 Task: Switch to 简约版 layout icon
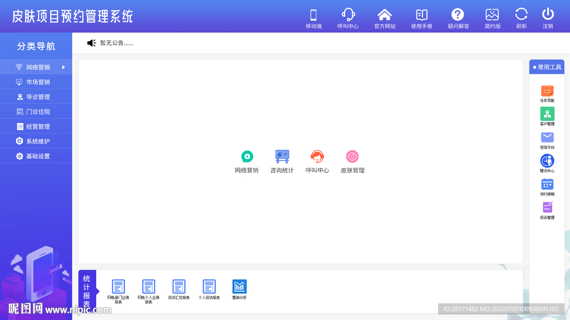tap(492, 15)
